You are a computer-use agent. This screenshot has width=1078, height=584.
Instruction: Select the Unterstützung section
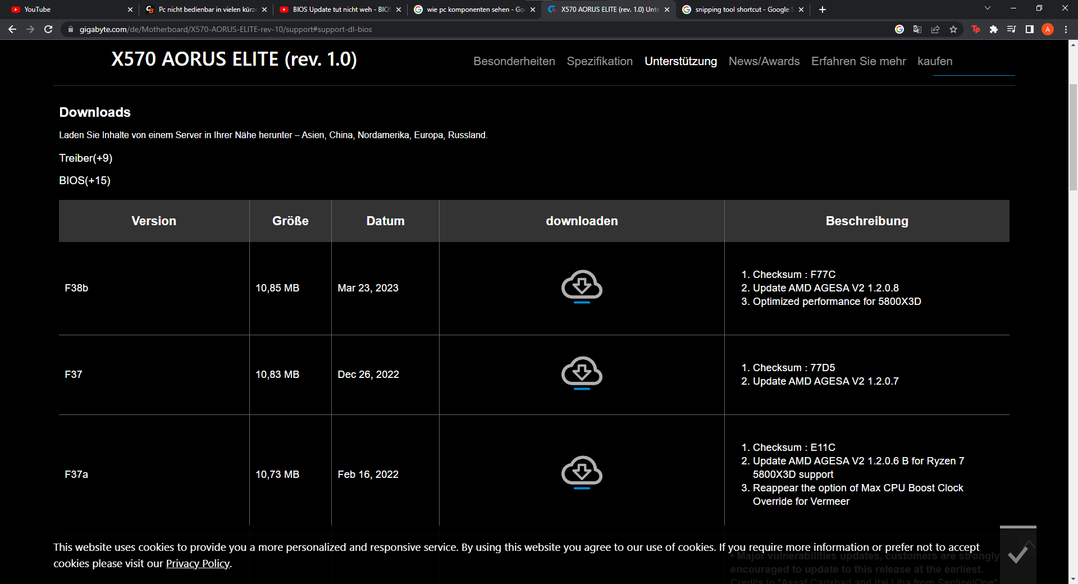pyautogui.click(x=680, y=61)
